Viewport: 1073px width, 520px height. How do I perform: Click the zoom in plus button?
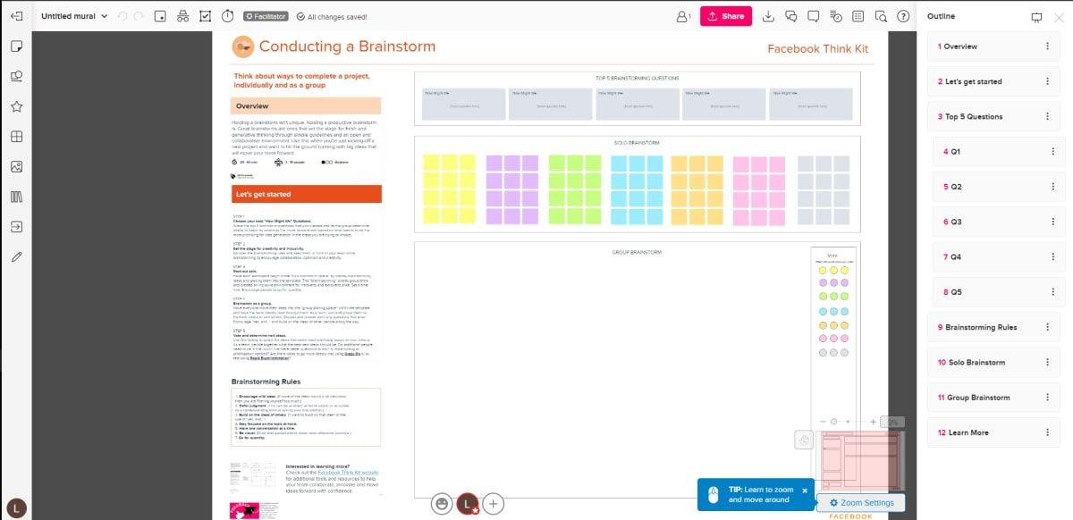(x=874, y=422)
